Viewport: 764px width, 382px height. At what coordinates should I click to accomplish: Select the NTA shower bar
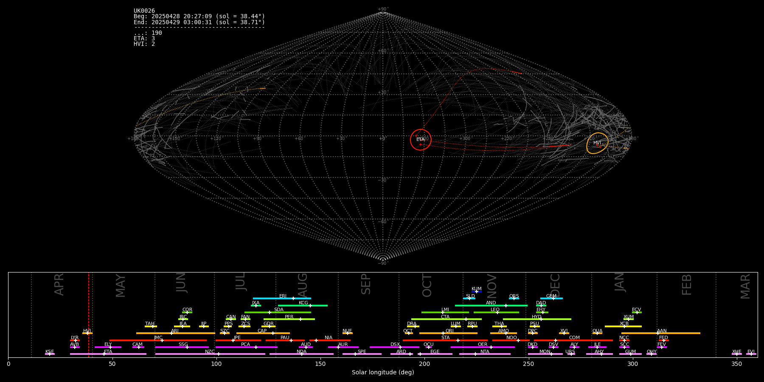[485, 354]
